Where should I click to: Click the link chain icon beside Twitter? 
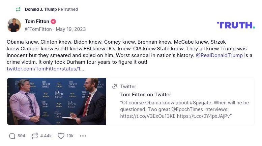pyautogui.click(x=115, y=86)
